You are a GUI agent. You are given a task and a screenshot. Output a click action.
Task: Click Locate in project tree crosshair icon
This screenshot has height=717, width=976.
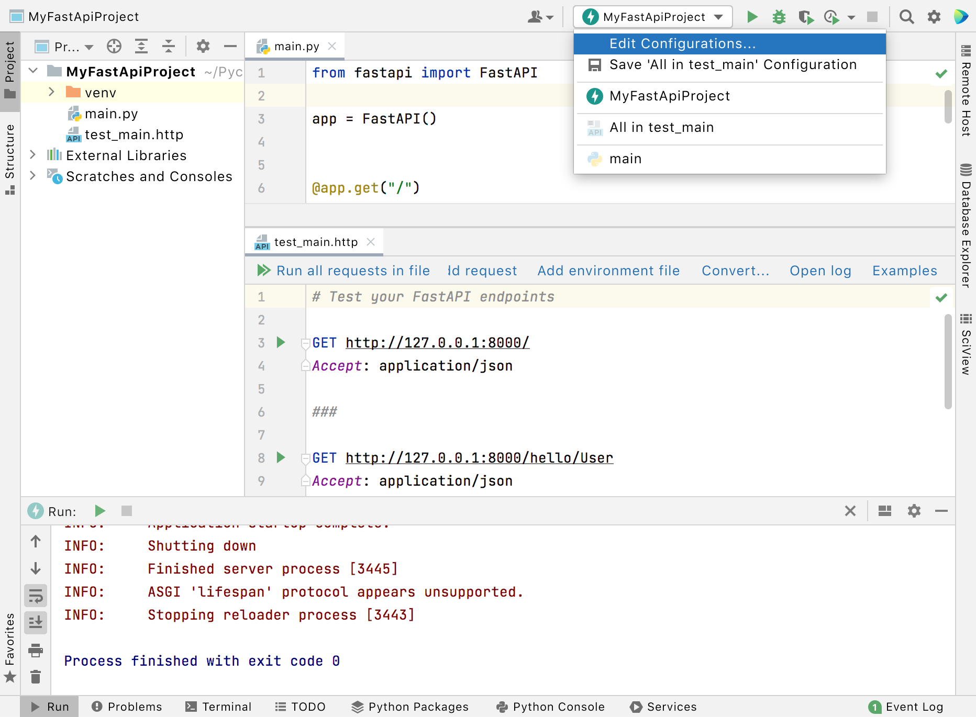click(x=114, y=47)
